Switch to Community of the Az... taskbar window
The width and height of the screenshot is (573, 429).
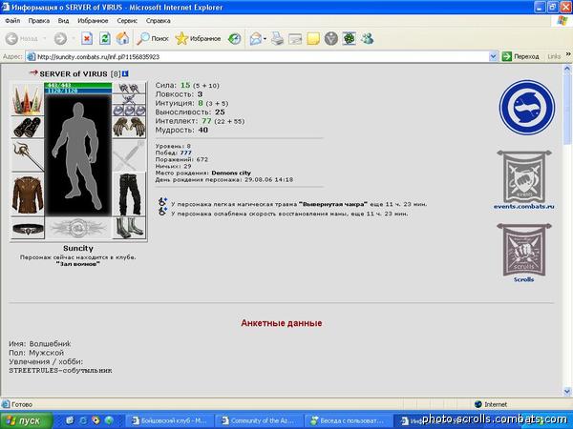260,420
